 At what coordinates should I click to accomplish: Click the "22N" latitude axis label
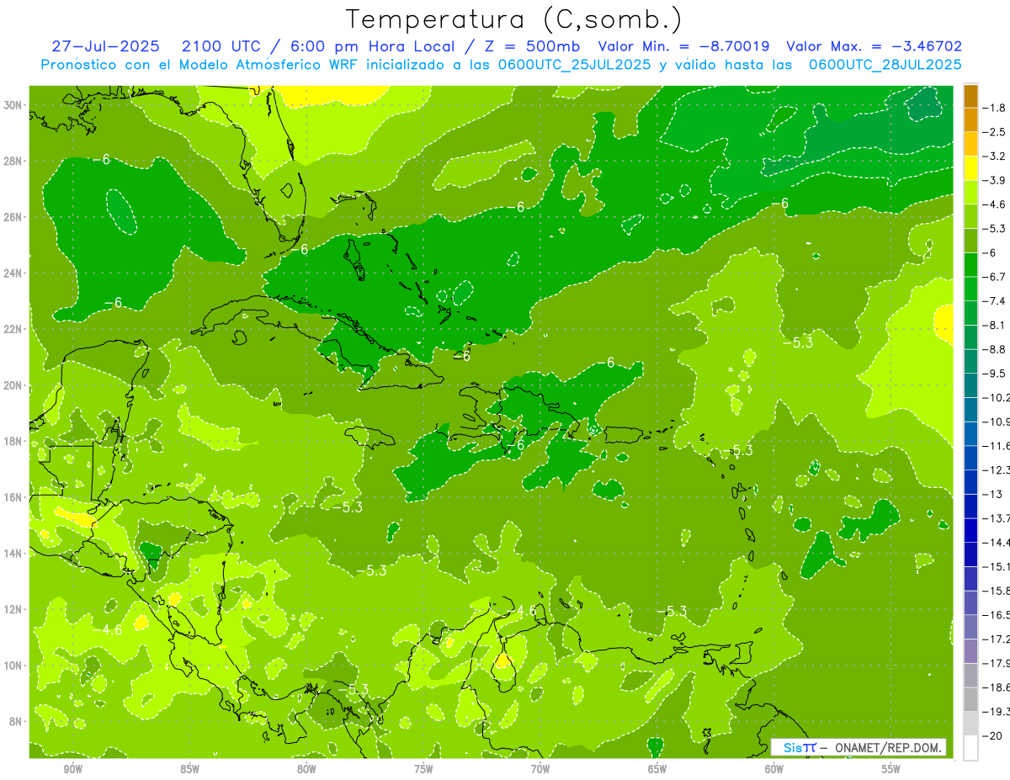[13, 329]
